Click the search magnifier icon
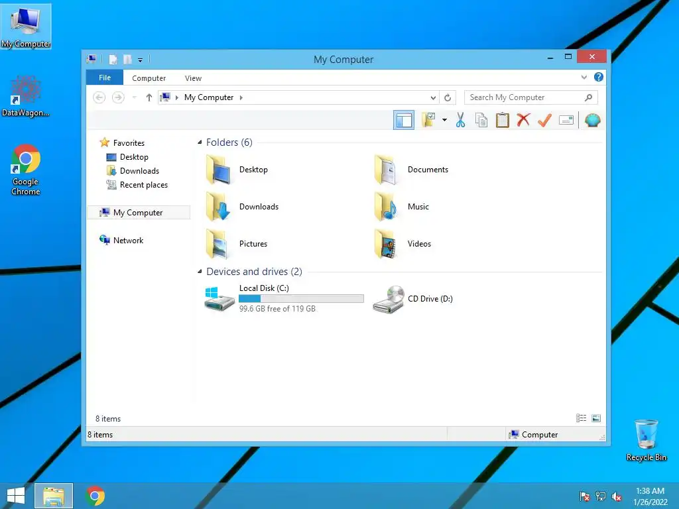The height and width of the screenshot is (509, 679). [x=588, y=97]
